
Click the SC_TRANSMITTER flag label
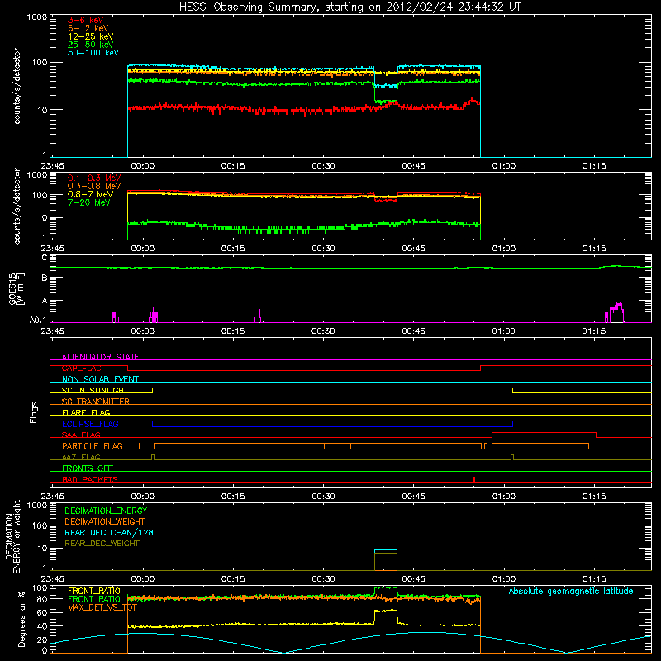tap(95, 402)
